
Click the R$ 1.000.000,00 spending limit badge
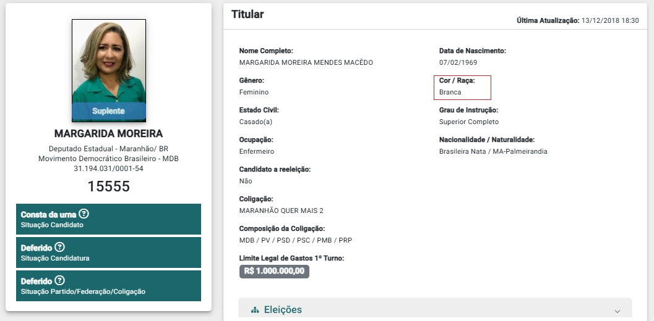tap(274, 271)
